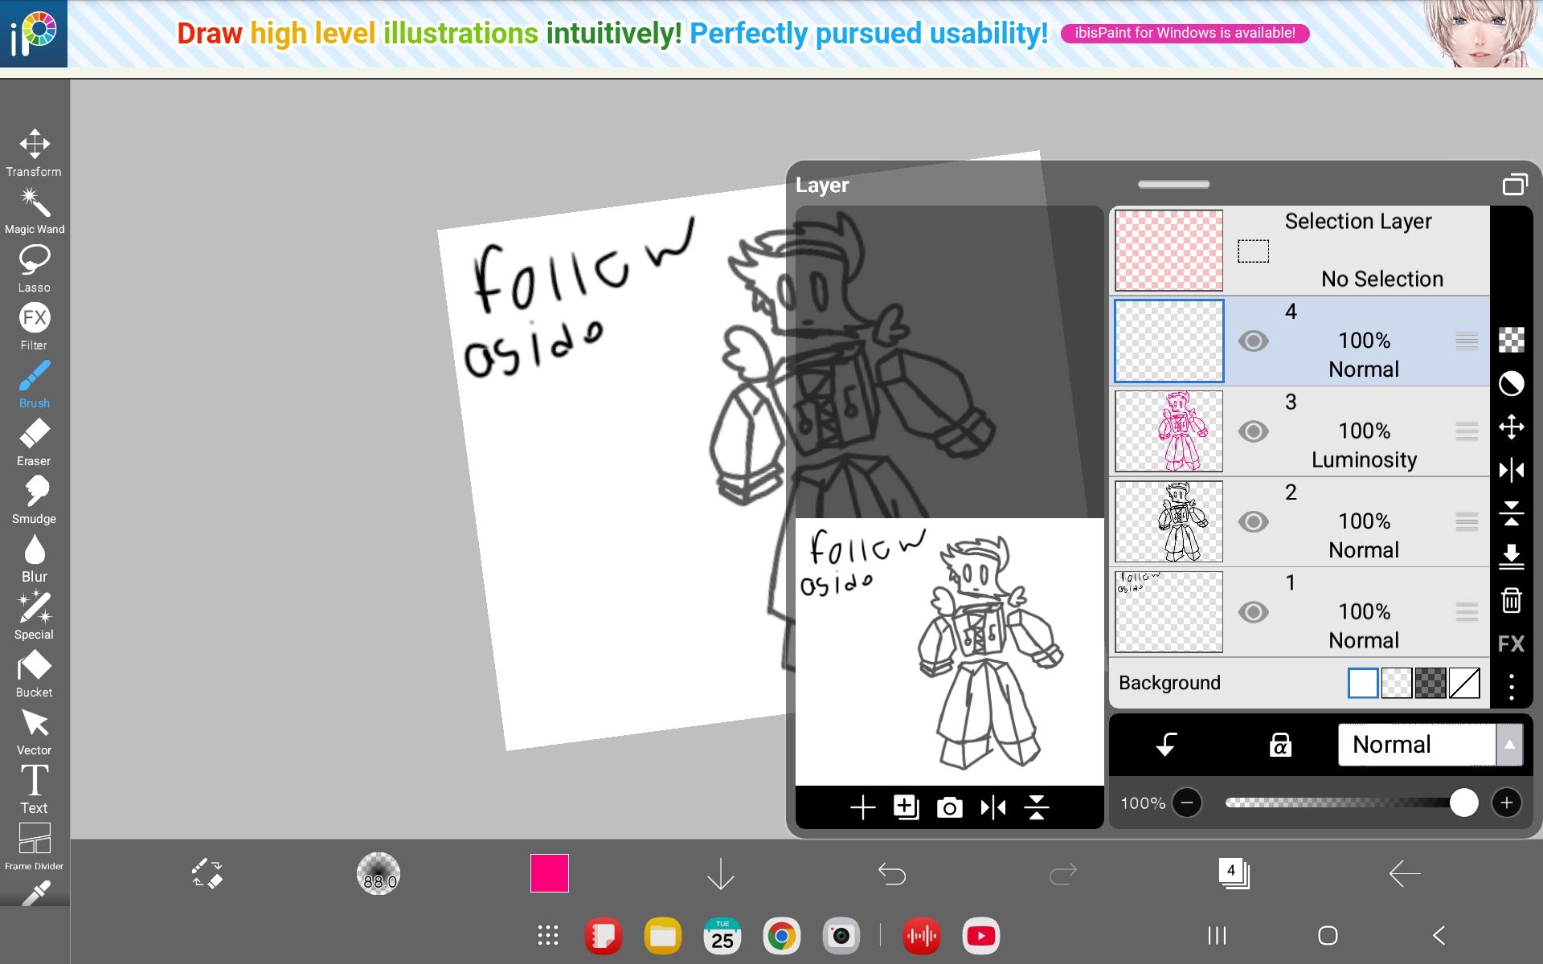Select the Blur tool
The width and height of the screenshot is (1543, 964).
click(34, 558)
